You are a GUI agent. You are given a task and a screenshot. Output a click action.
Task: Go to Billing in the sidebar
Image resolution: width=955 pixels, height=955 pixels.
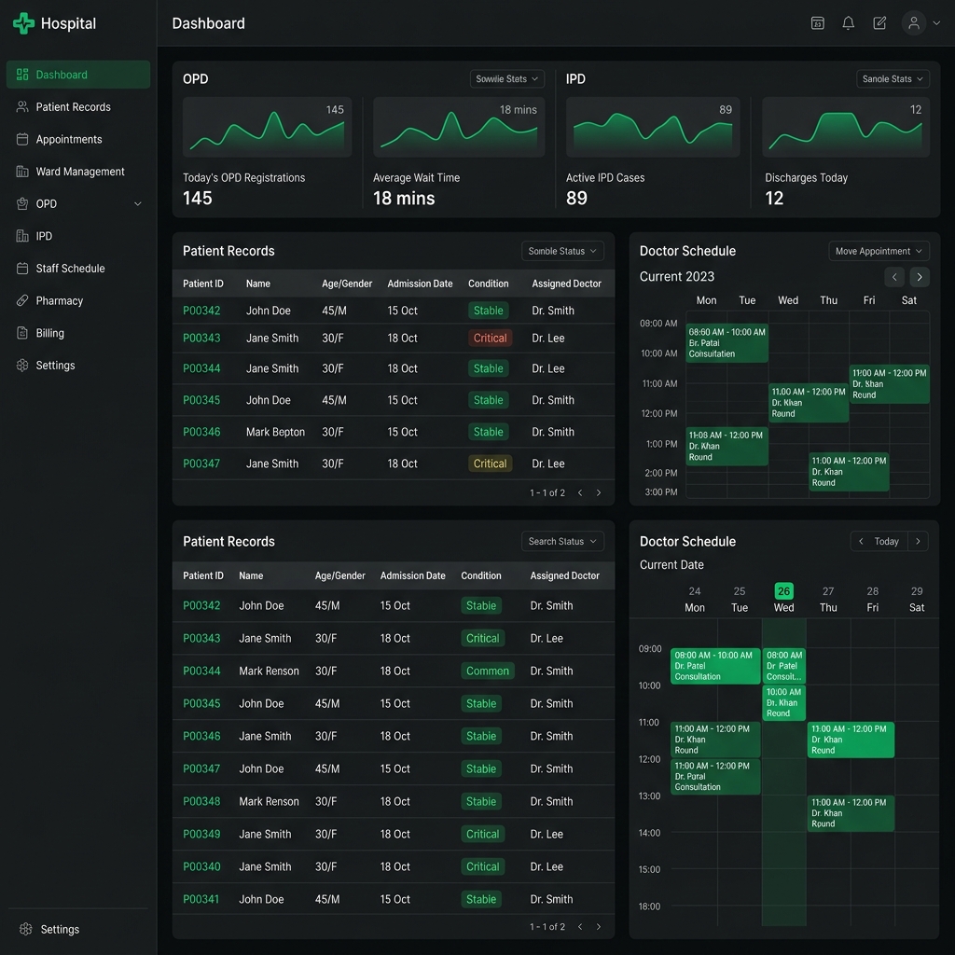[x=50, y=333]
